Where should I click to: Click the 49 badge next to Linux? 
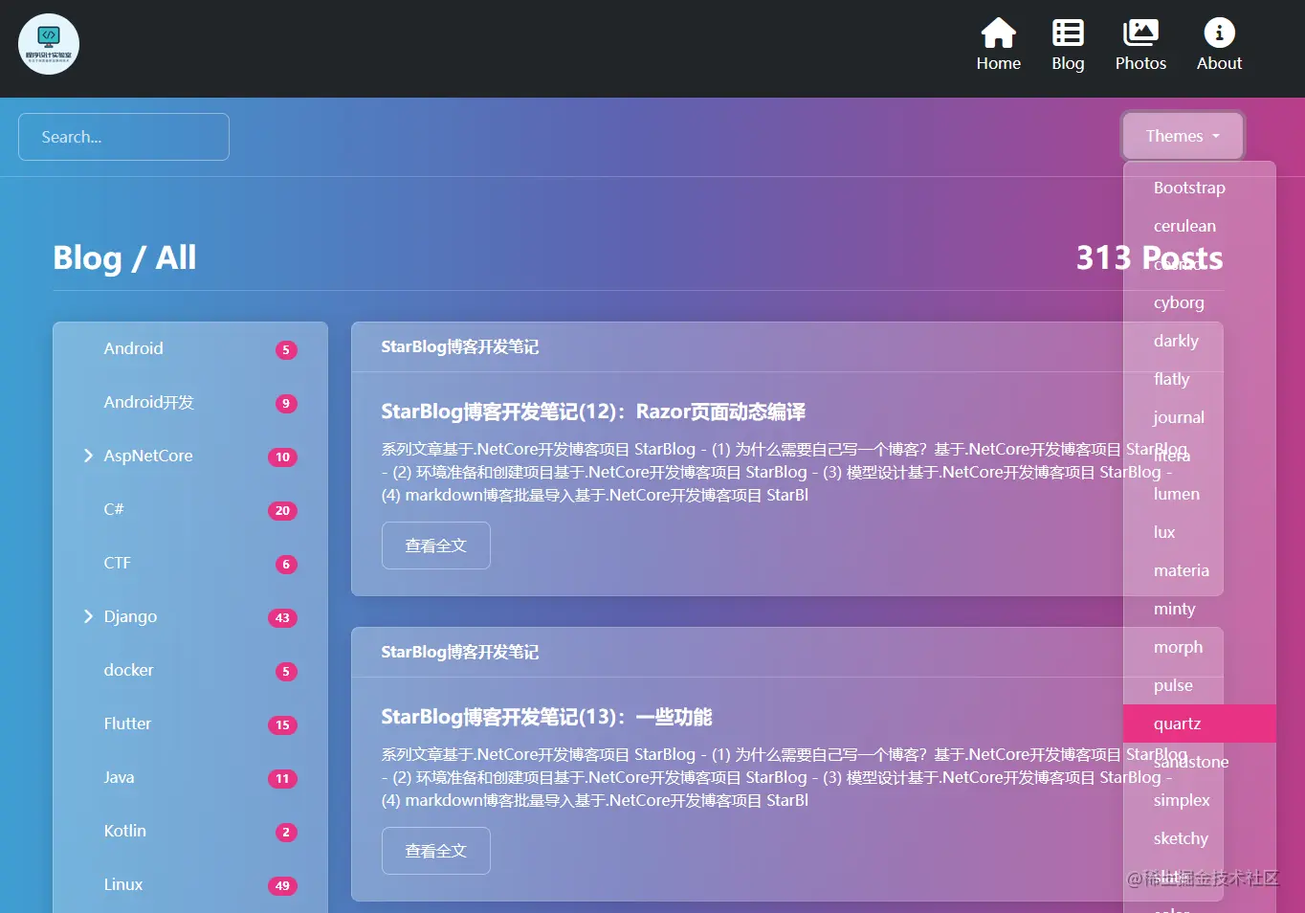point(282,886)
